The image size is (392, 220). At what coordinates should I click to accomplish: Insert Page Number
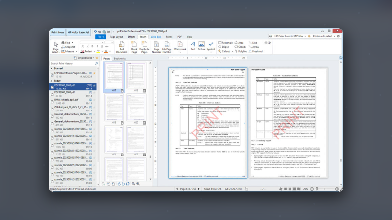pos(156,47)
